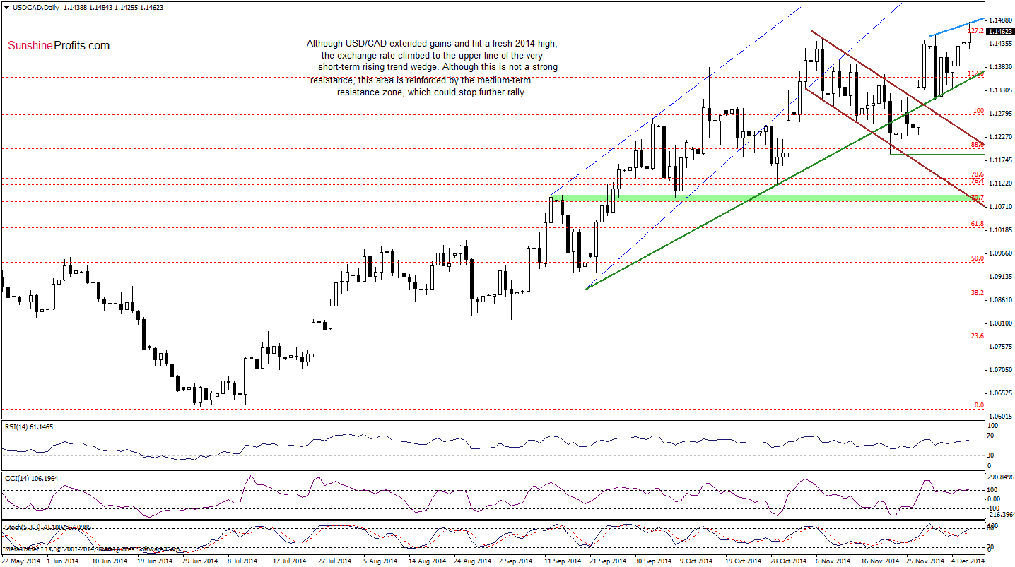Viewport: 1015px width, 567px height.
Task: Click the 22 May 2014 date label
Action: [x=21, y=561]
